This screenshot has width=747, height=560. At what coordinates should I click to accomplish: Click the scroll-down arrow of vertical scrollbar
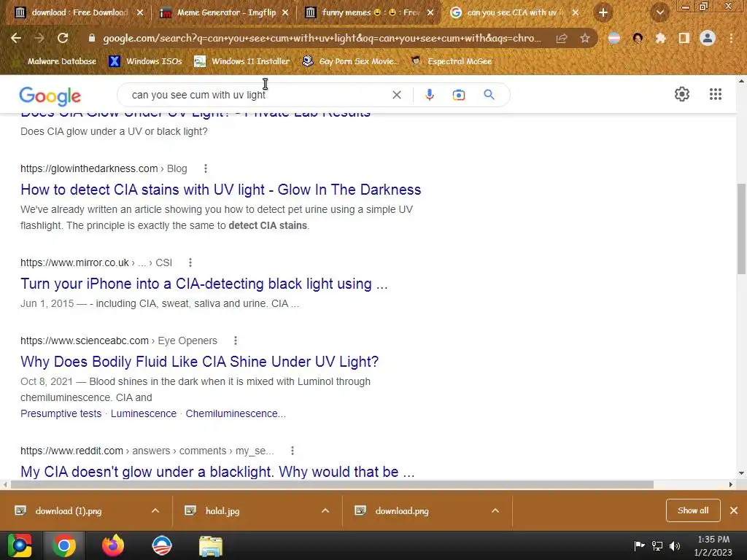tap(741, 472)
